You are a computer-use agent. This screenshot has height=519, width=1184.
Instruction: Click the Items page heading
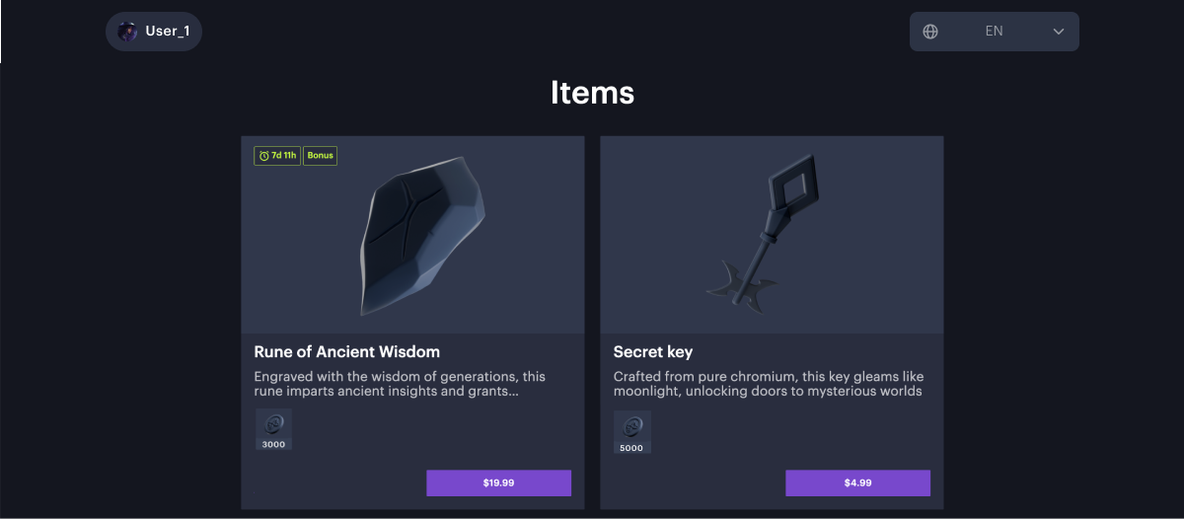click(x=592, y=93)
